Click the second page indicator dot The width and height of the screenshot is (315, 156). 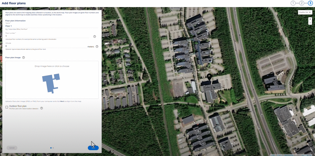point(53,148)
